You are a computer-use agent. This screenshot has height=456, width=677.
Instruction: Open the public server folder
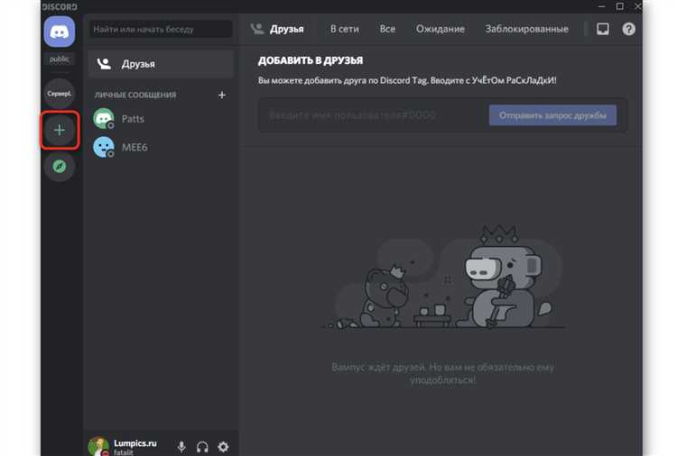(x=60, y=59)
